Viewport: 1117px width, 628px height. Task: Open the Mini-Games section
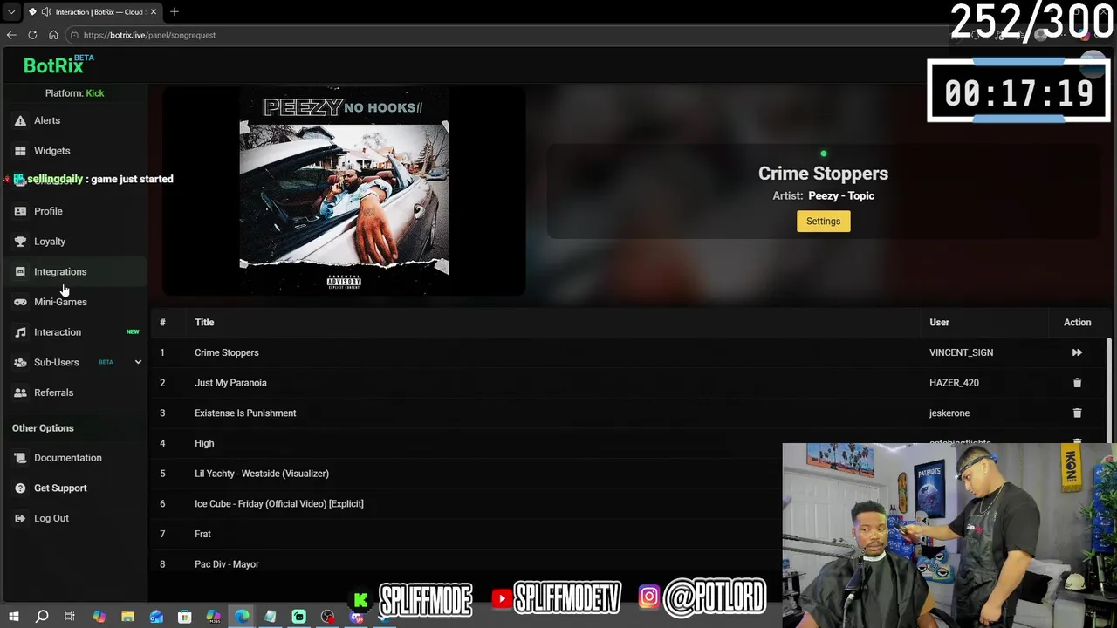click(60, 302)
